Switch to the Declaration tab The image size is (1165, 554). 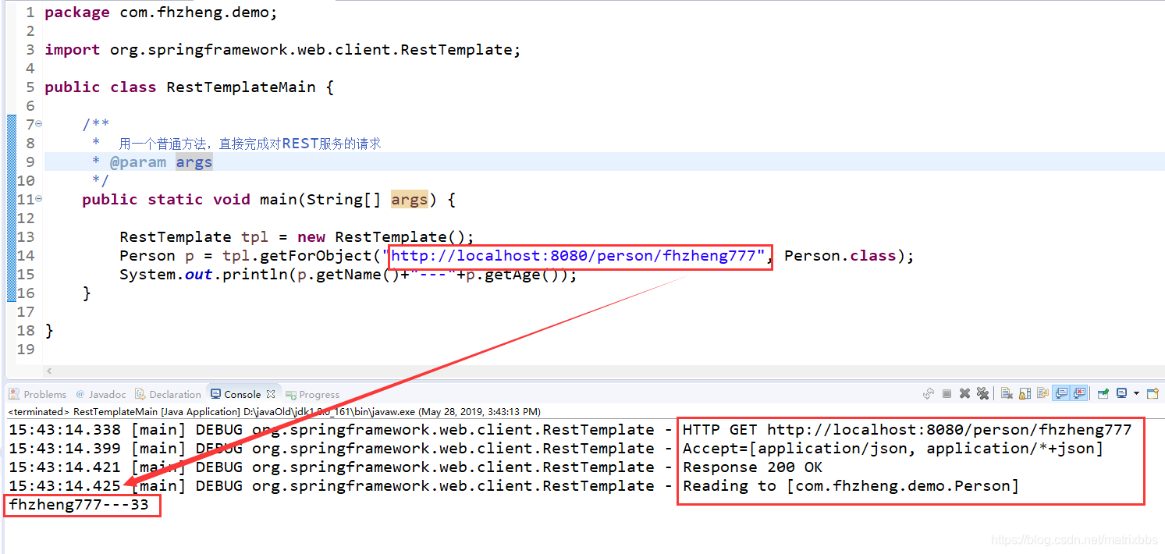tap(168, 394)
